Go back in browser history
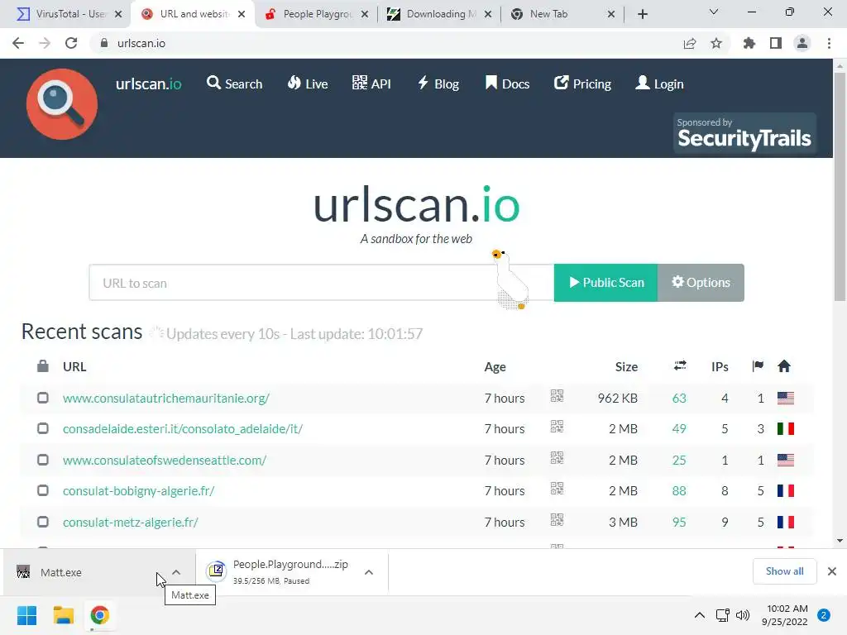The image size is (847, 635). (x=18, y=43)
